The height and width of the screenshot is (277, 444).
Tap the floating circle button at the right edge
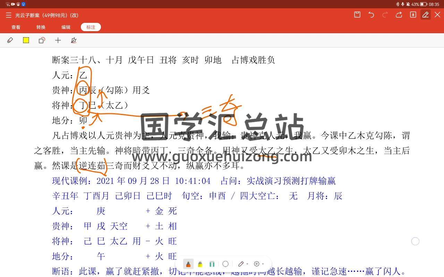tap(415, 241)
